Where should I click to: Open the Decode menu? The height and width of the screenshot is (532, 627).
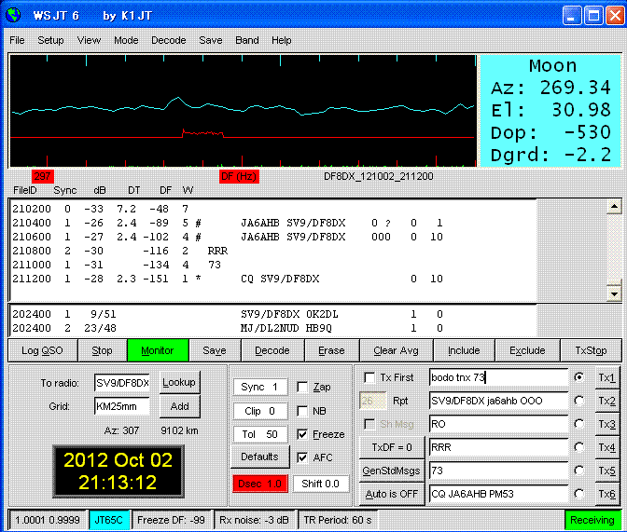coord(168,41)
